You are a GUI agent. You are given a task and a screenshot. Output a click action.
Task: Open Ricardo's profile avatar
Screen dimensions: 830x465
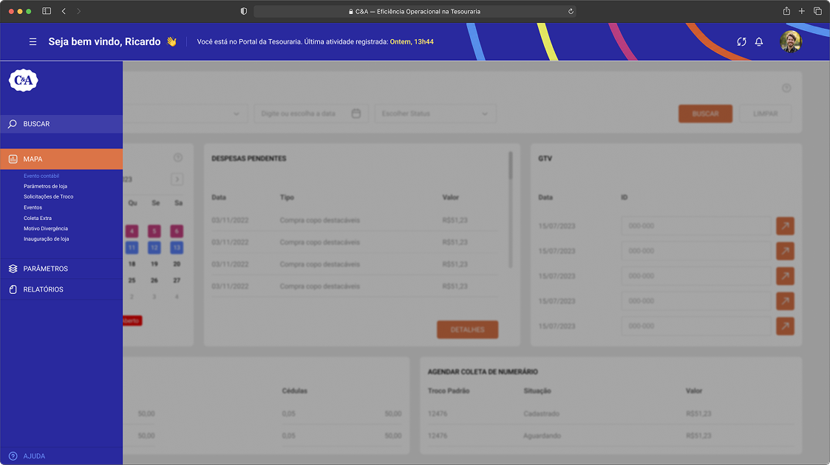pos(791,42)
